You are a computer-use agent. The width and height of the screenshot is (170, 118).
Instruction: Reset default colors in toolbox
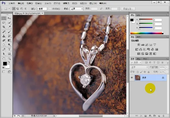[x=3, y=68]
